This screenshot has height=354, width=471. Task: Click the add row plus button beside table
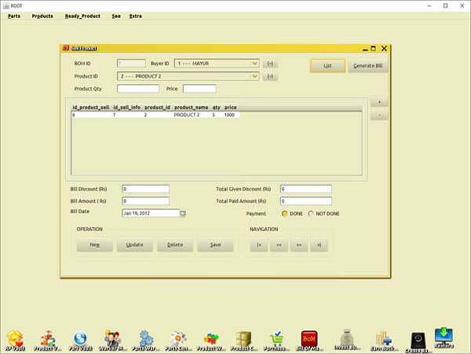(379, 102)
